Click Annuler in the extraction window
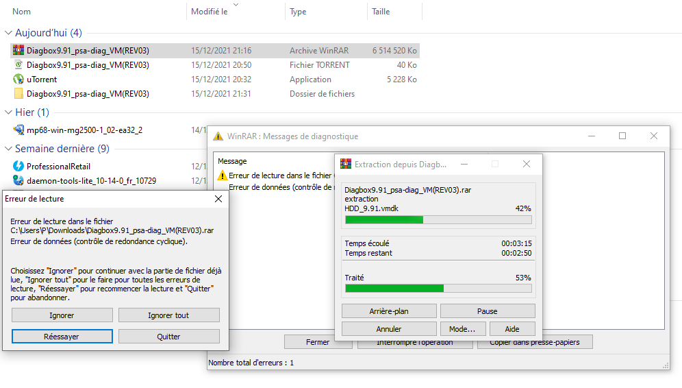The image size is (682, 388). 389,329
